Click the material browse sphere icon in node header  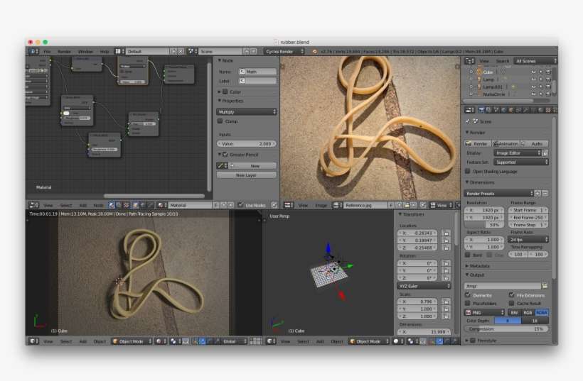[x=161, y=205]
